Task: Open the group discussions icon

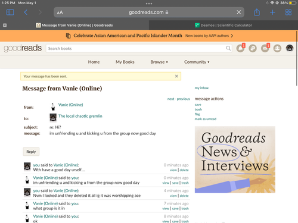Action: coord(253,48)
